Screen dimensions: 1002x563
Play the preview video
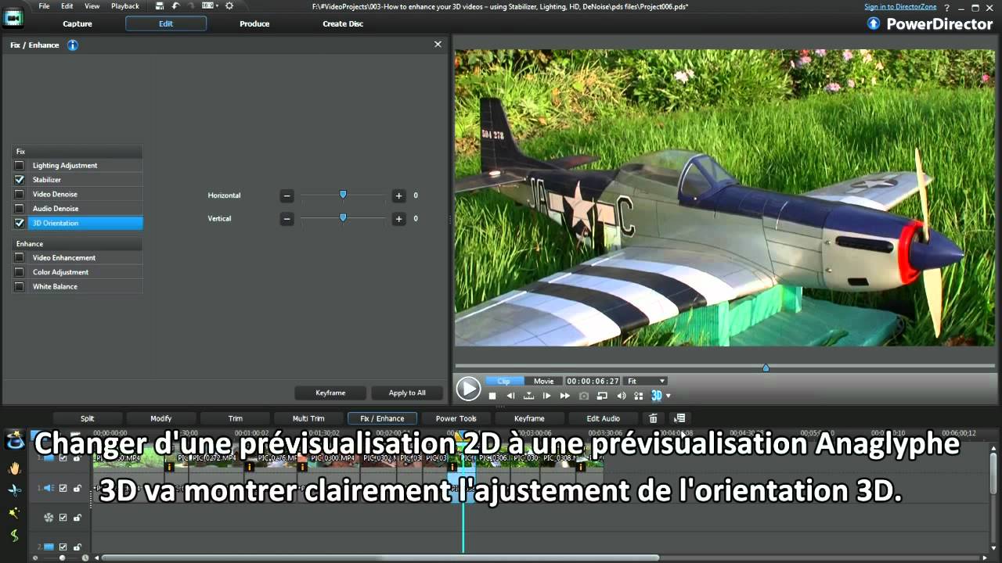pos(468,388)
